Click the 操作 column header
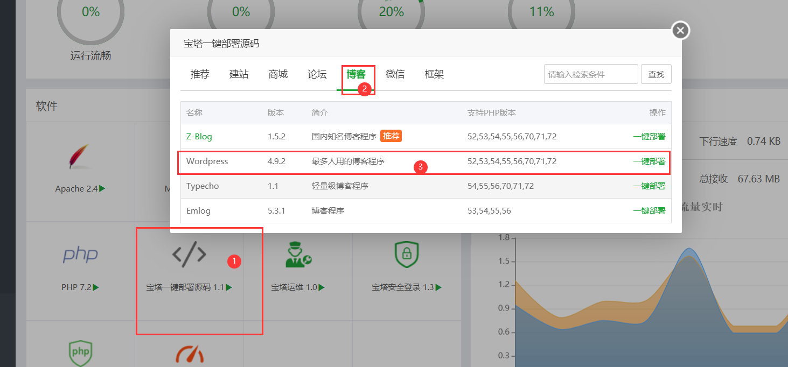Screen dimensions: 788x367 [x=658, y=113]
